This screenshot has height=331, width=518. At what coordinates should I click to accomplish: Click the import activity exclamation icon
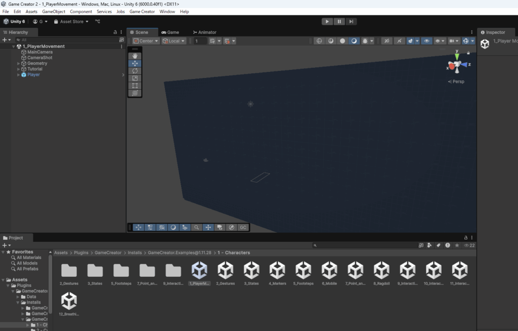pos(448,245)
